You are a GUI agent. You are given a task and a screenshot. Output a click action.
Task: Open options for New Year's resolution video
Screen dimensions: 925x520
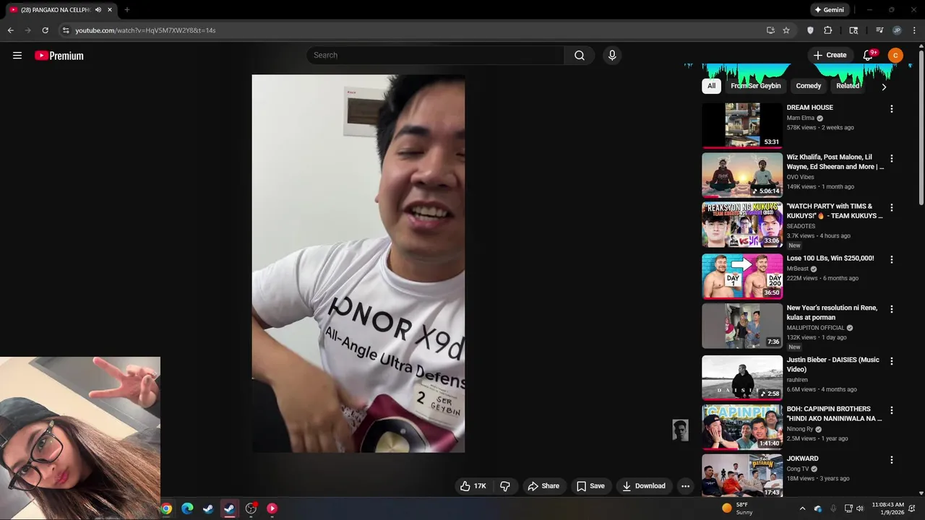click(x=891, y=309)
